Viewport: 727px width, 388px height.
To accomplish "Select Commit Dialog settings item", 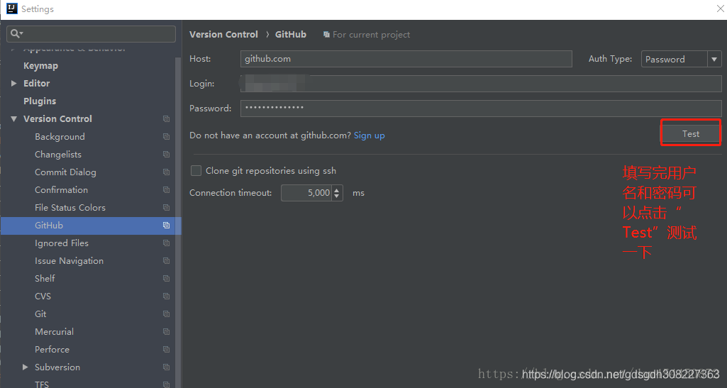I will [x=65, y=172].
